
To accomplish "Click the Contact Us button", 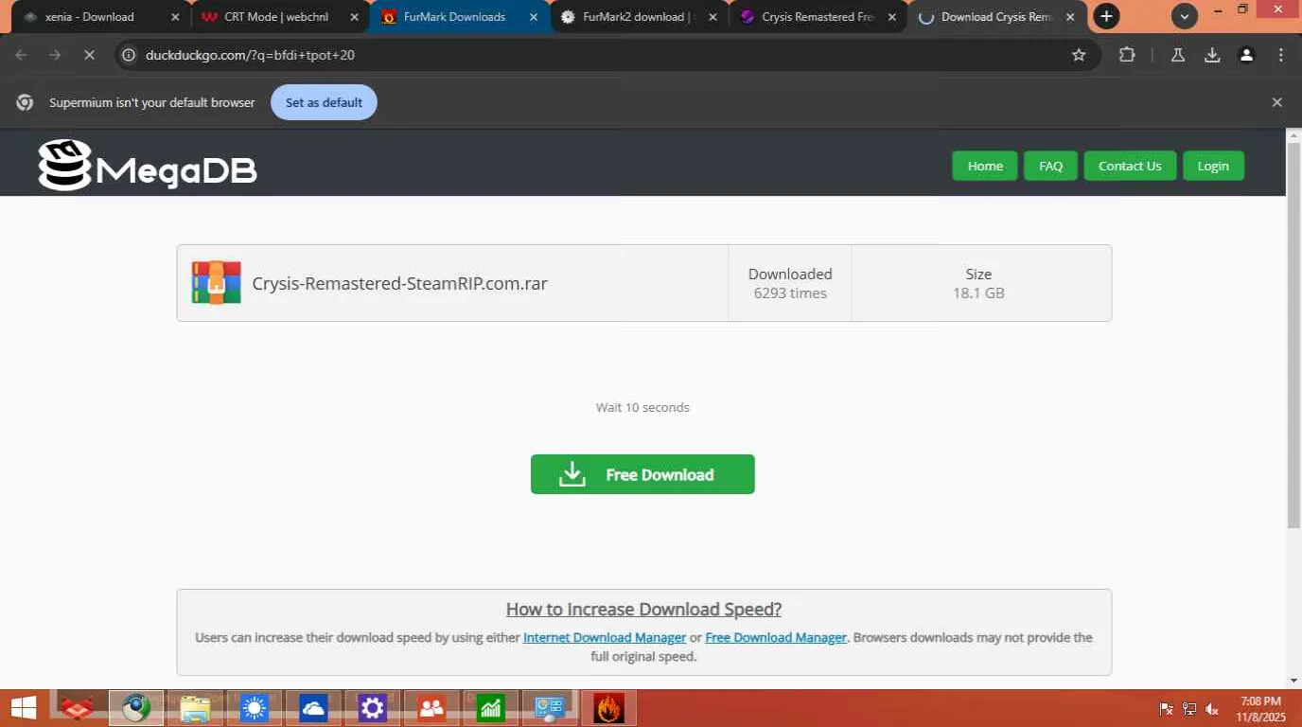I will (1130, 166).
